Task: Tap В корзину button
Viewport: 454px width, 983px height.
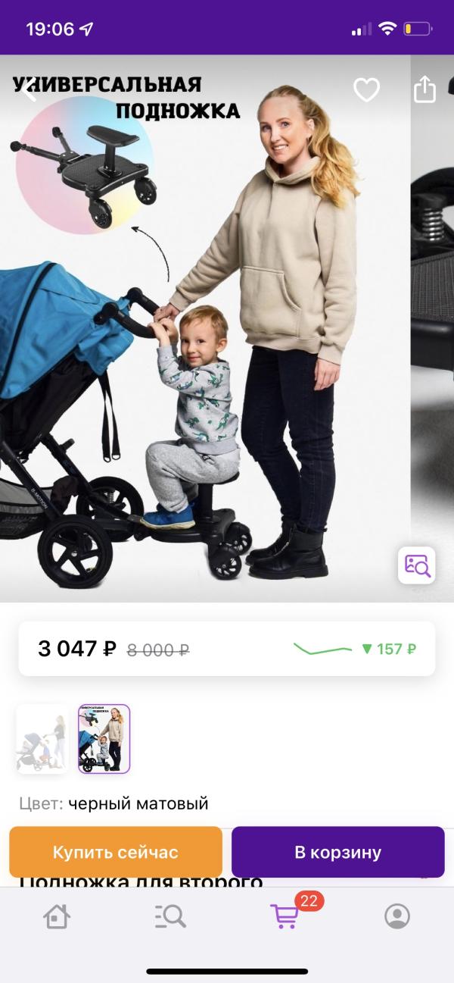Action: (x=338, y=852)
